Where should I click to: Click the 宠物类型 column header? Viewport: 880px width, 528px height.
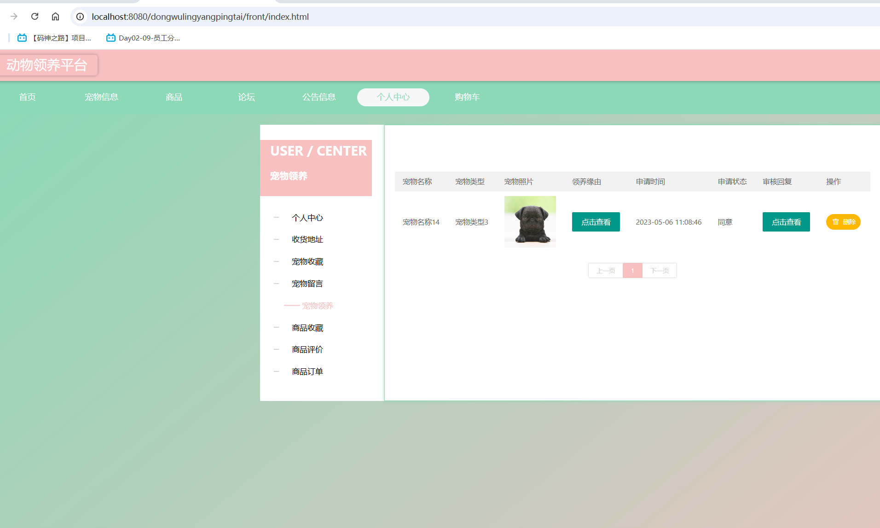[x=469, y=181]
